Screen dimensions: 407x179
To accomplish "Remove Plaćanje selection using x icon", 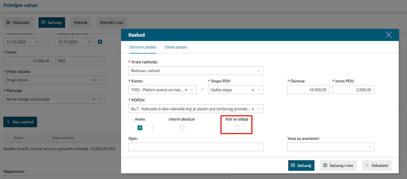I will click(94, 99).
